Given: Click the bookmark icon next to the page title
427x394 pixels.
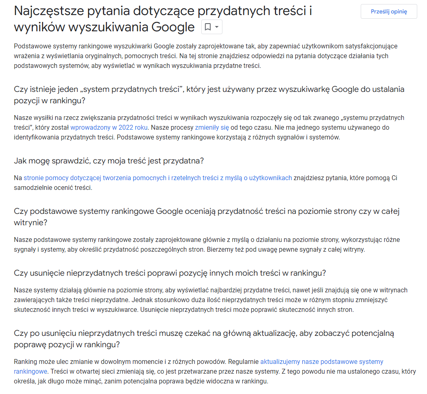Looking at the screenshot, I should [x=208, y=27].
